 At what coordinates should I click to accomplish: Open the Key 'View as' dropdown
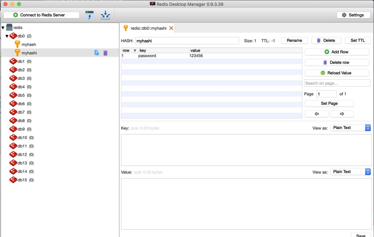coord(350,128)
